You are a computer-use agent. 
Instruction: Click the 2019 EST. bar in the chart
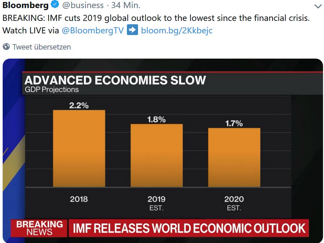(156, 155)
